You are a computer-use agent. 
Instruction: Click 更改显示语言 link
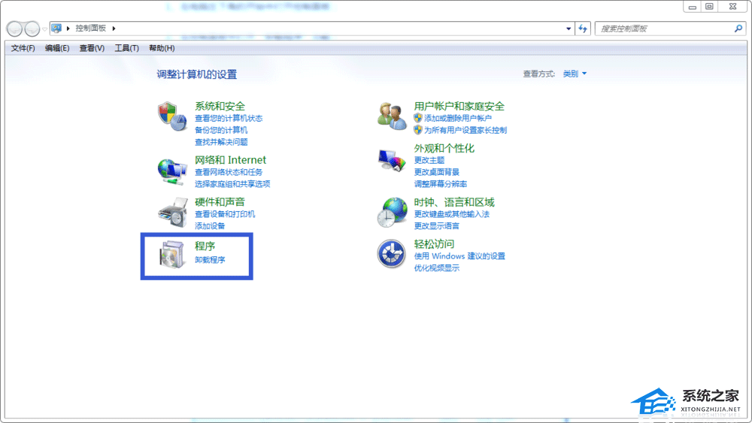437,225
